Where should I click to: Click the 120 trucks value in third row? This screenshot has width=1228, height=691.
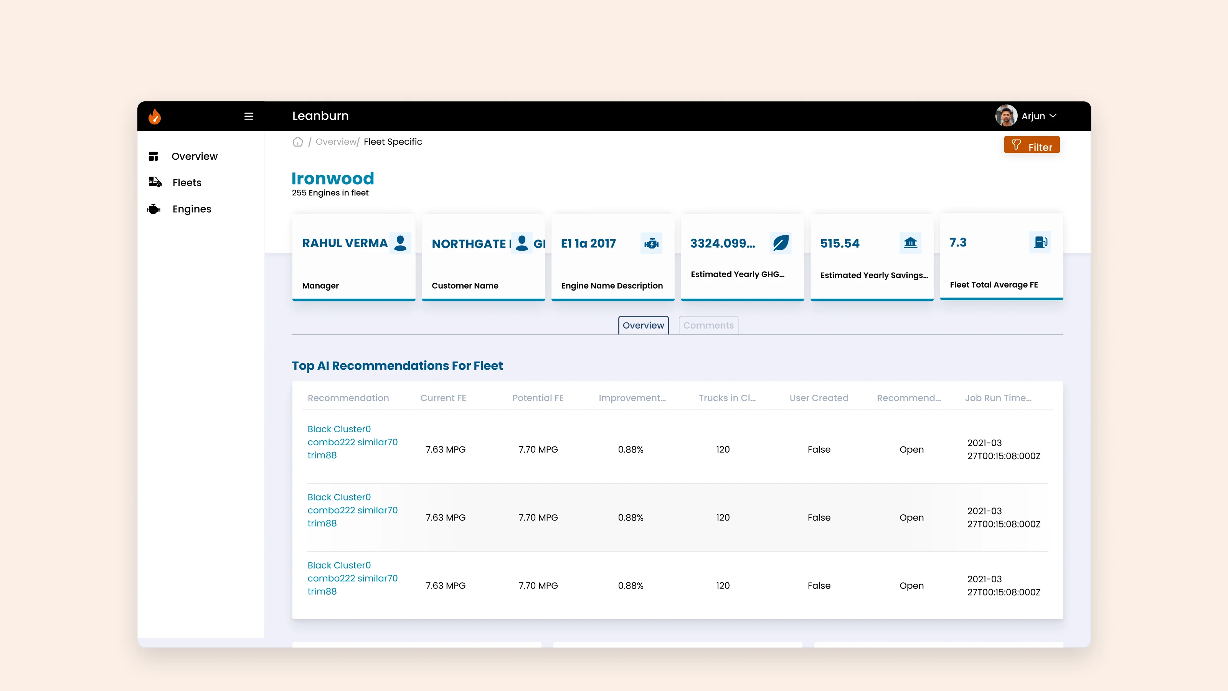pos(723,585)
